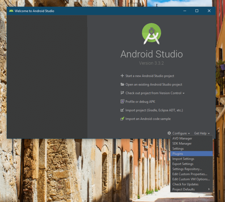The image size is (225, 202).
Task: Minimize the Welcome to Android Studio window
Action: pos(185,11)
